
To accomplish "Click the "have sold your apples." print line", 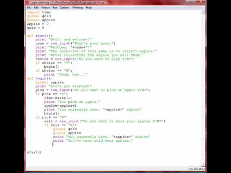I will point(93,141).
